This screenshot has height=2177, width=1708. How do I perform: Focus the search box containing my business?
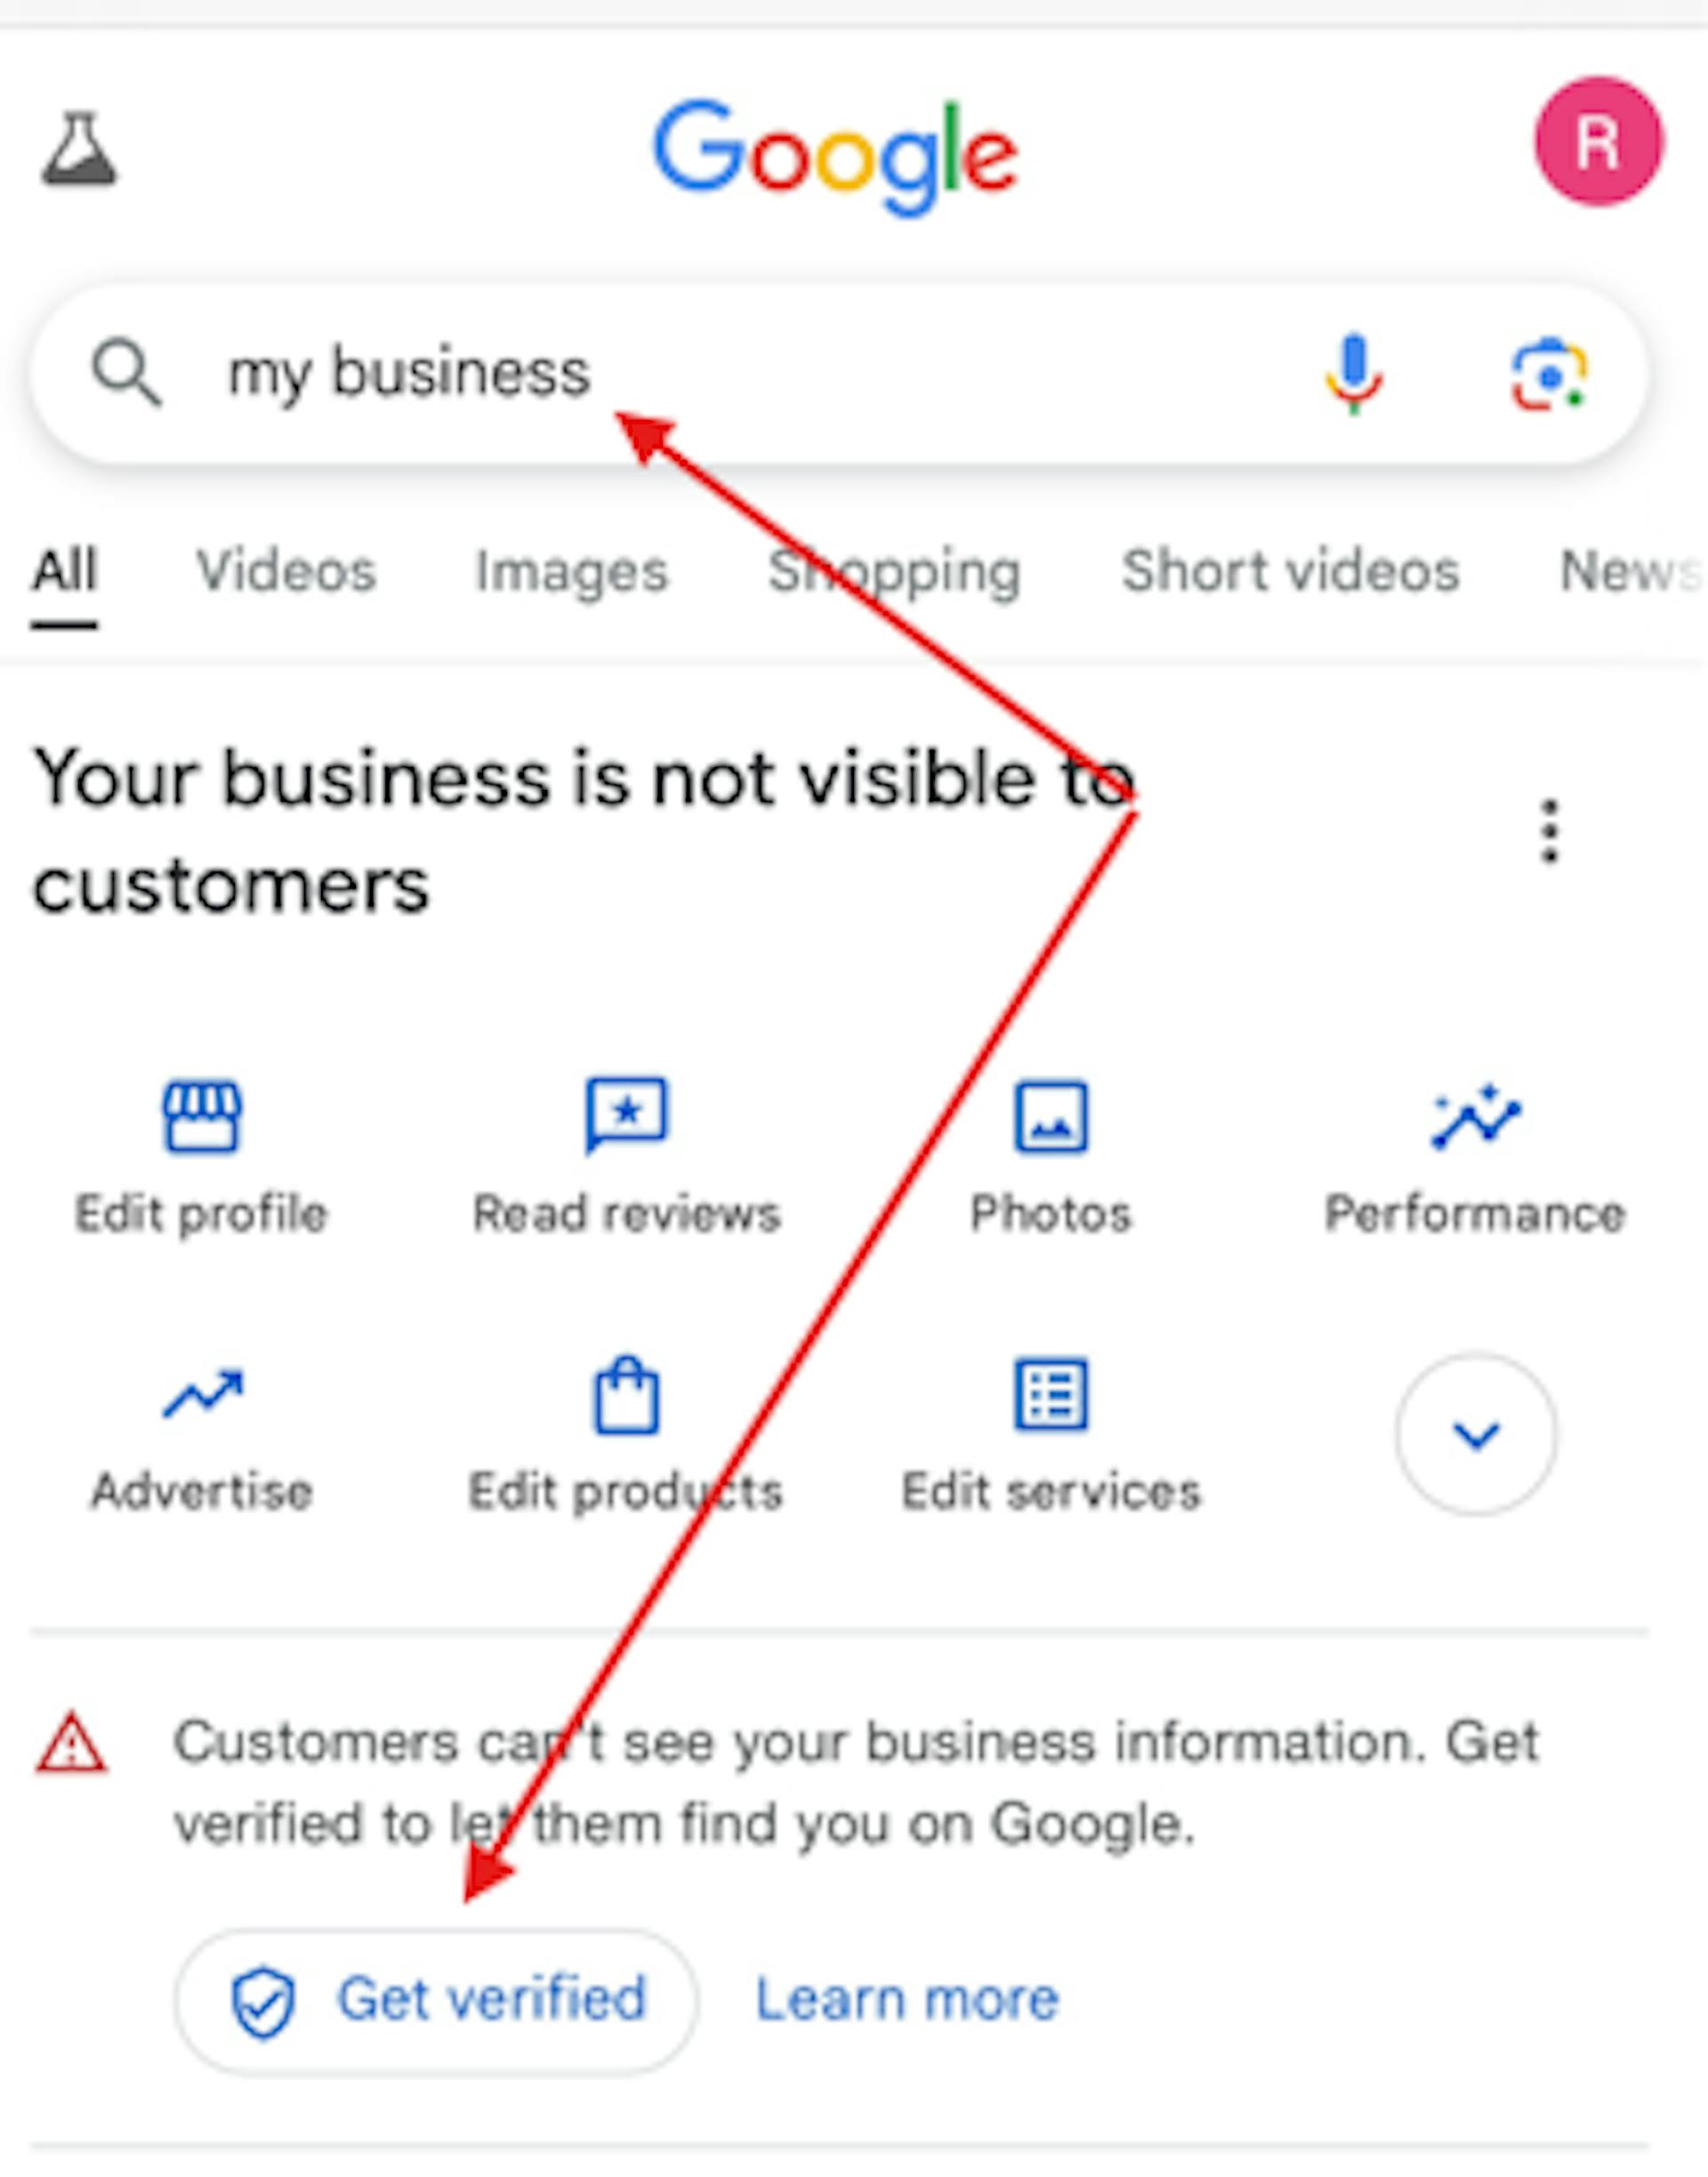click(x=839, y=374)
